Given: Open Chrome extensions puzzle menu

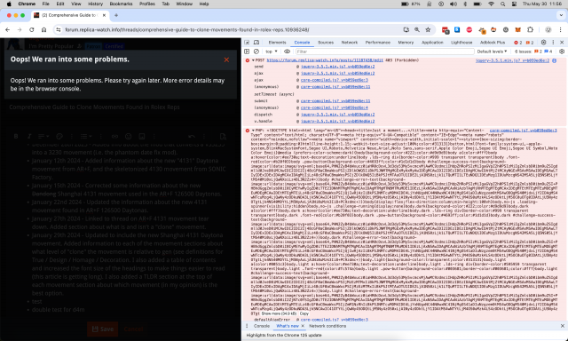Looking at the screenshot, I should (530, 29).
